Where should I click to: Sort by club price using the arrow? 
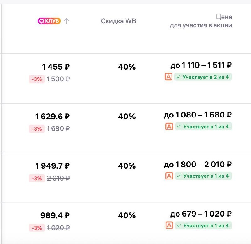pos(67,21)
